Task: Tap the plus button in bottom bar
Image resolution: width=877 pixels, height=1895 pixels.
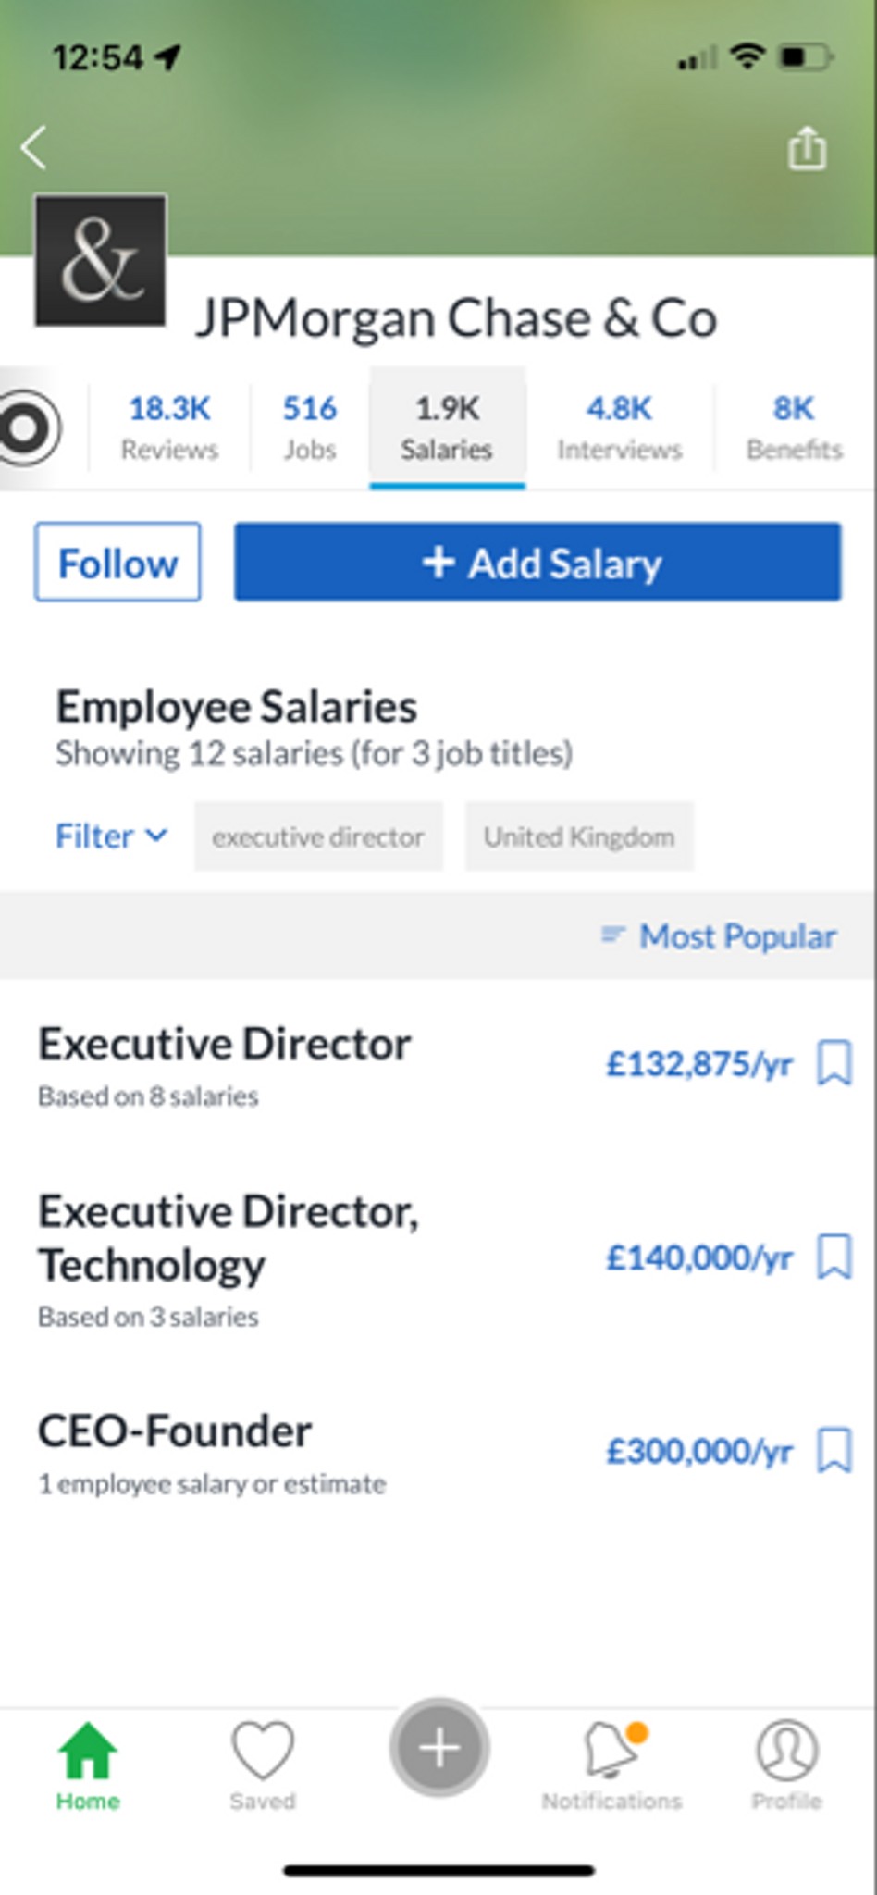Action: tap(438, 1749)
